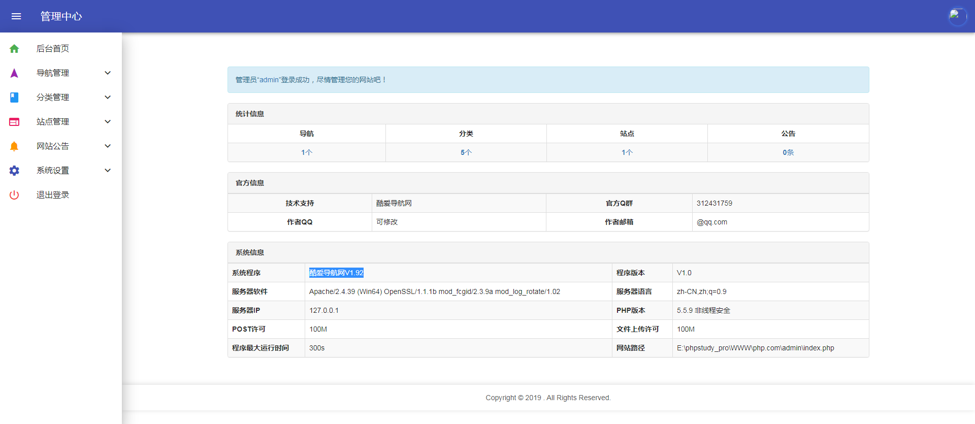Click the 0条 announcement count link
Screen dimensions: 975x424
[x=788, y=152]
